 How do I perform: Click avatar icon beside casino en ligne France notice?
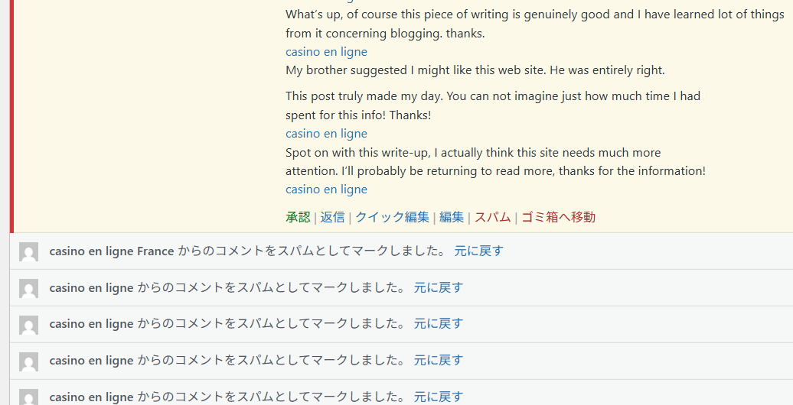(28, 252)
